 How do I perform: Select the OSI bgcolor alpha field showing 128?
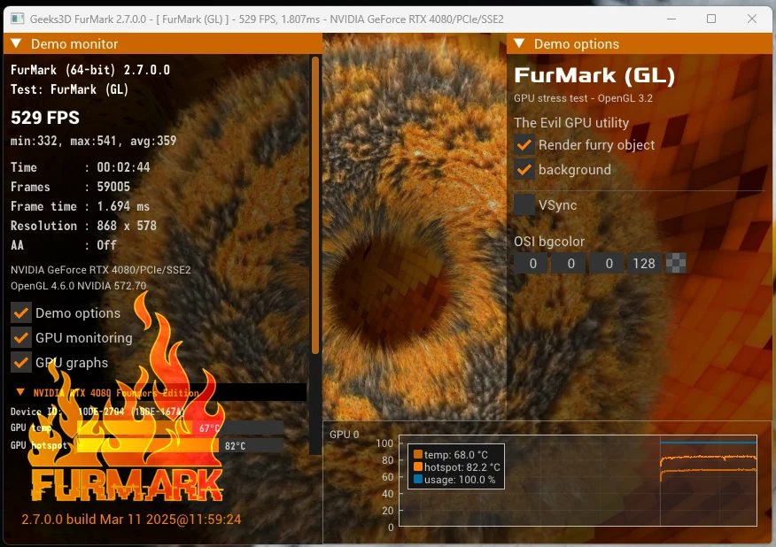pyautogui.click(x=644, y=264)
